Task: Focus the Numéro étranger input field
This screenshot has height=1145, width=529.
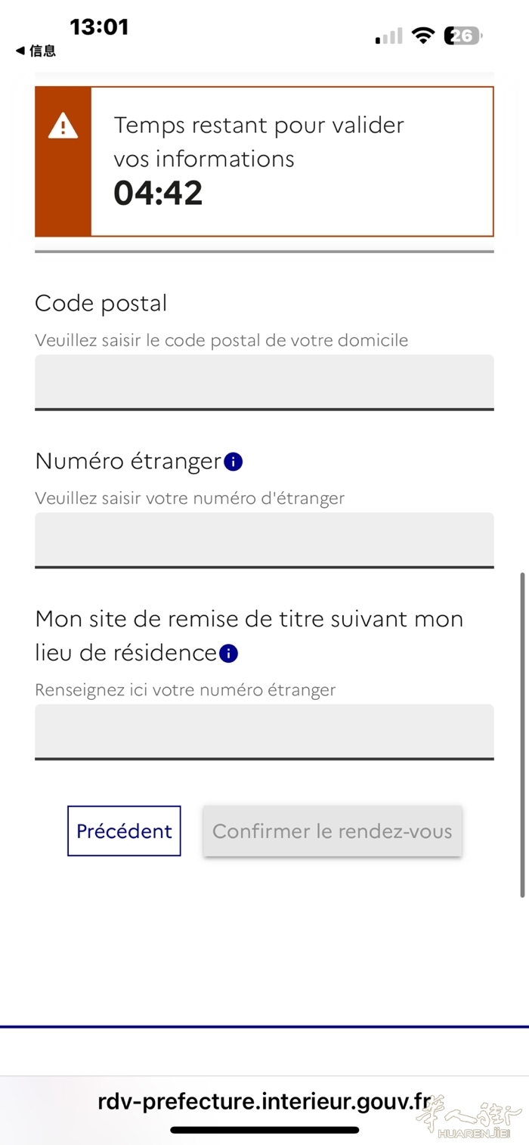Action: tap(264, 540)
